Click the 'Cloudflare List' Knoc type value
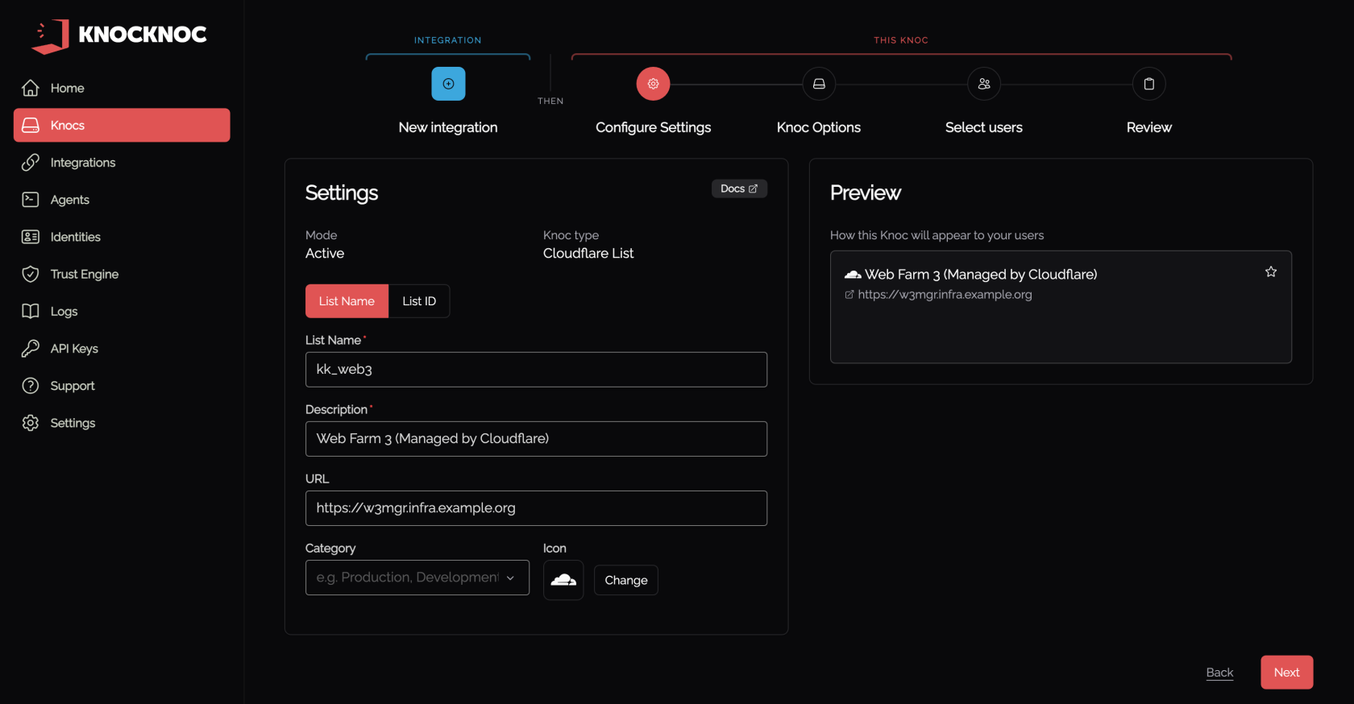The width and height of the screenshot is (1354, 704). pos(588,254)
